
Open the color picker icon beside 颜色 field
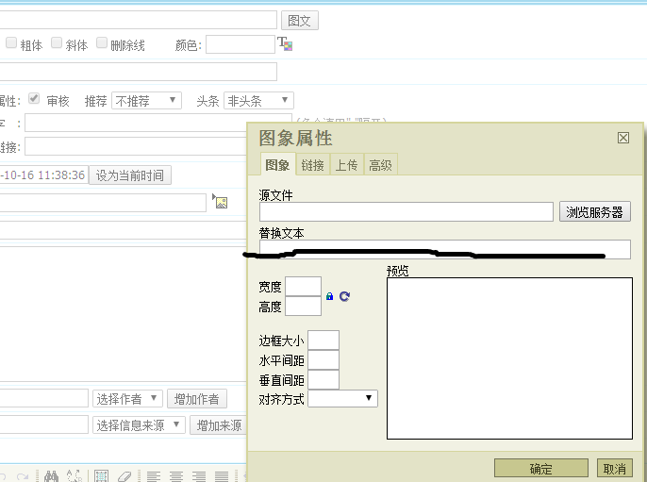tap(285, 44)
